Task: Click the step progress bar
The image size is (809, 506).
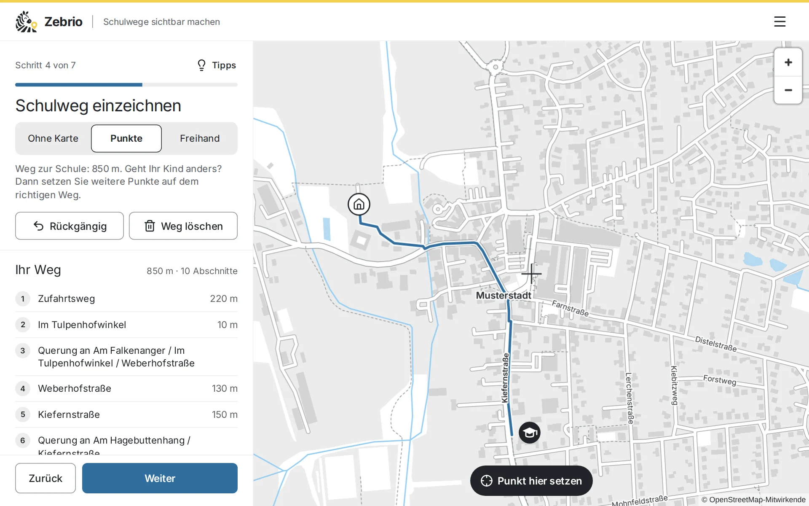Action: 126,85
